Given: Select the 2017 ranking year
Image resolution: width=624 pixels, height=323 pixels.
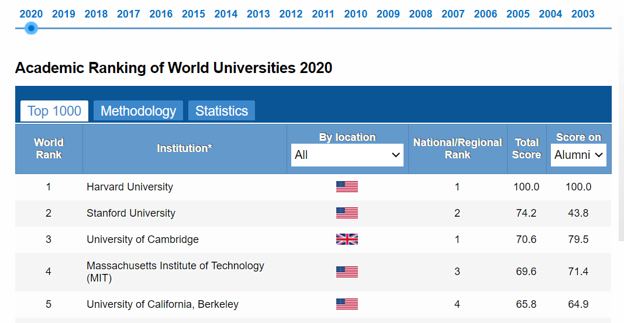Looking at the screenshot, I should (129, 14).
